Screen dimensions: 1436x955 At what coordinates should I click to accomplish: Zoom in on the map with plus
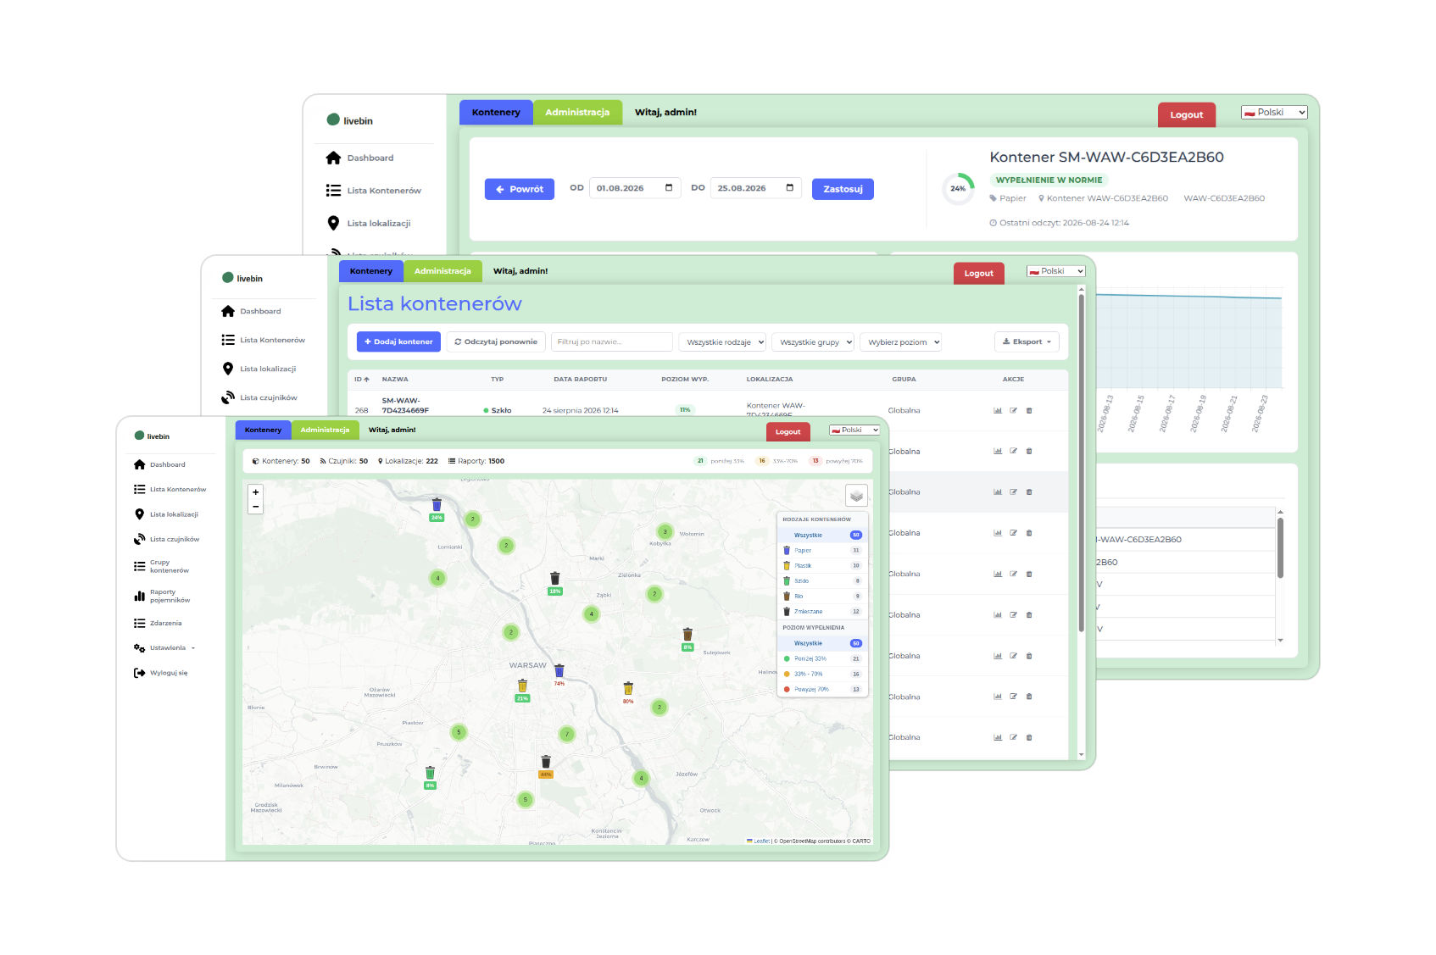[x=255, y=491]
